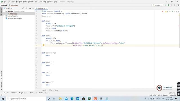Open the Edit menu
This screenshot has width=180, height=101.
coord(9,2)
